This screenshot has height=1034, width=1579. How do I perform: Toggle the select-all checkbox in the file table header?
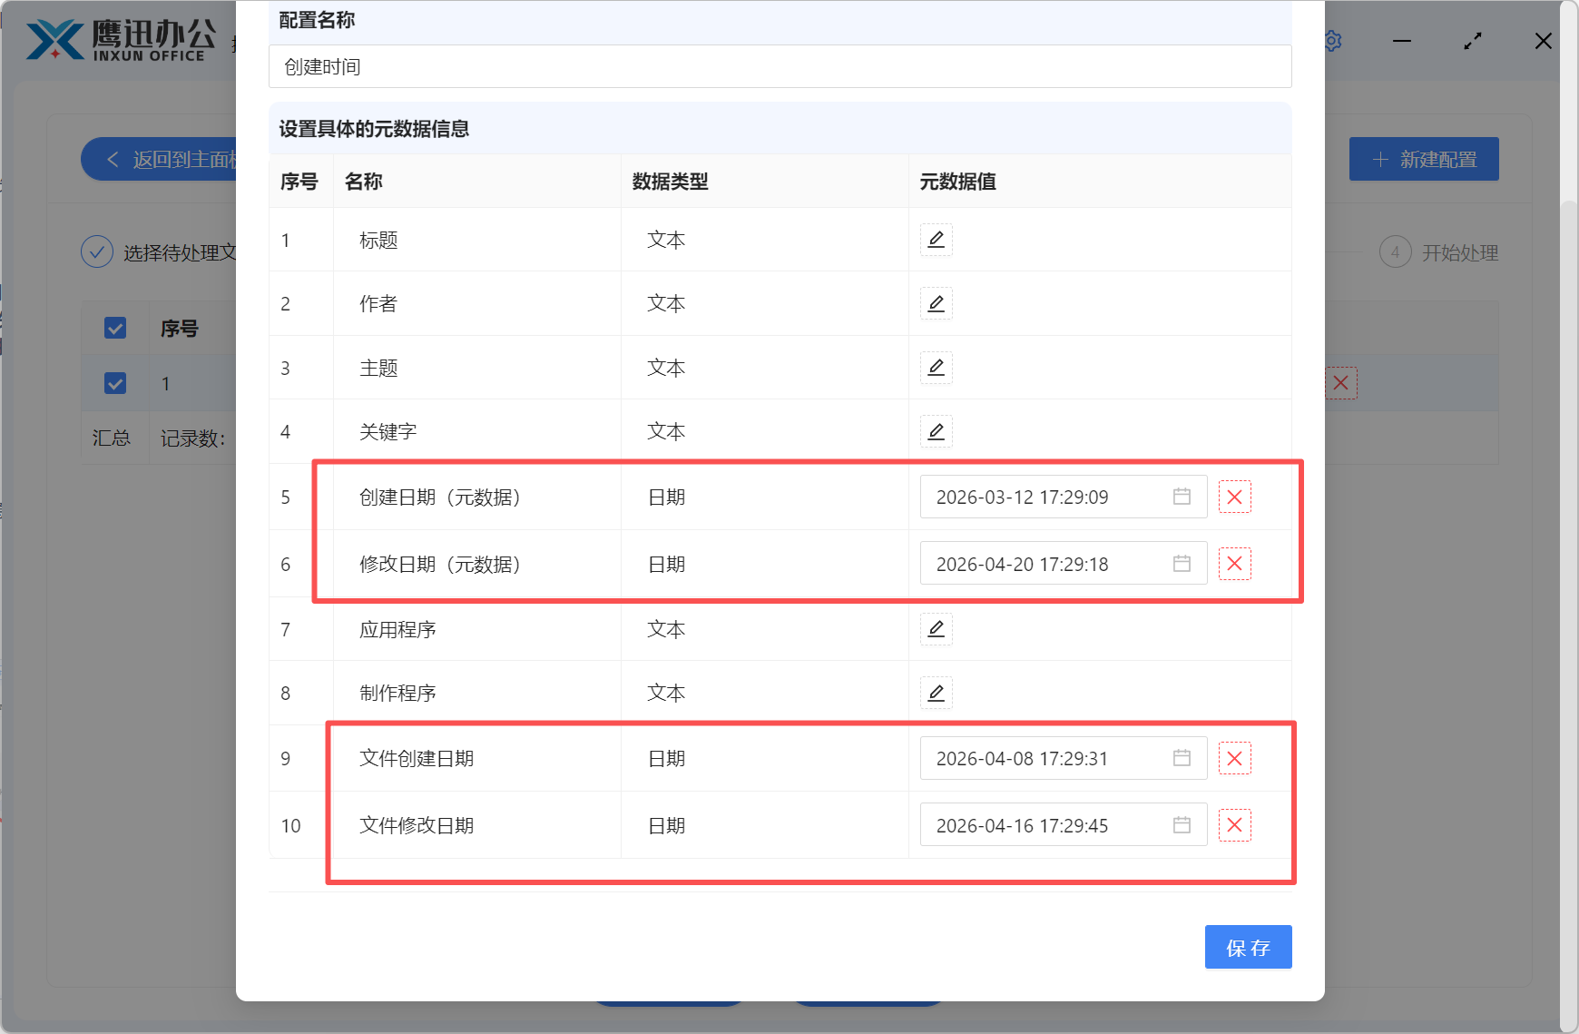pos(115,328)
